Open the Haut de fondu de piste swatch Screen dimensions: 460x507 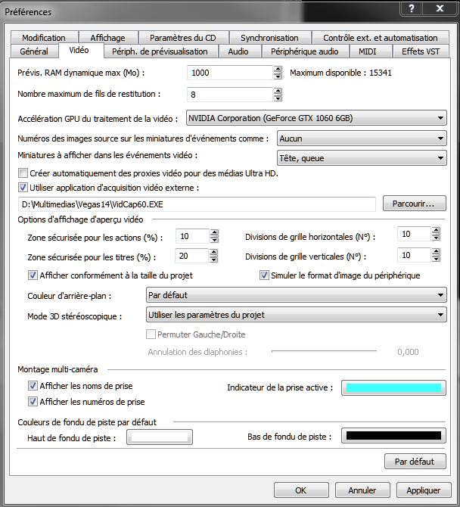160,437
